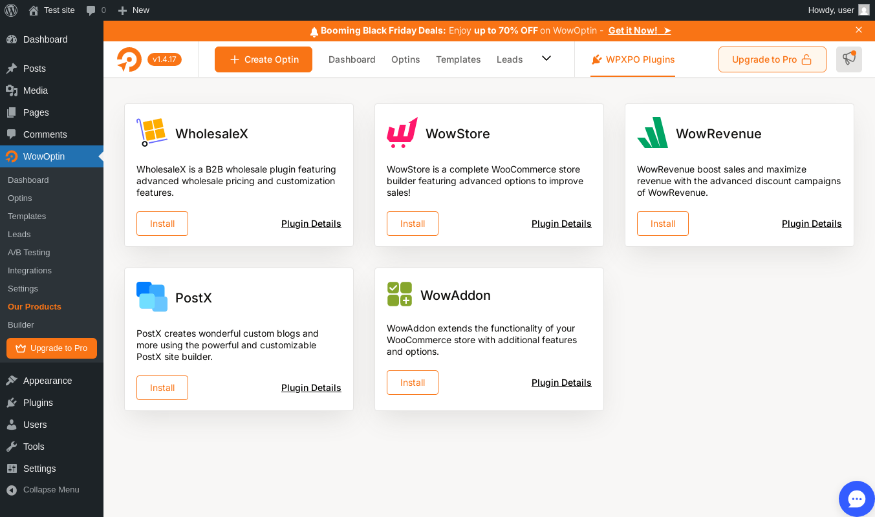Click the WowOptin sidebar menu item
875x517 pixels.
pos(52,156)
